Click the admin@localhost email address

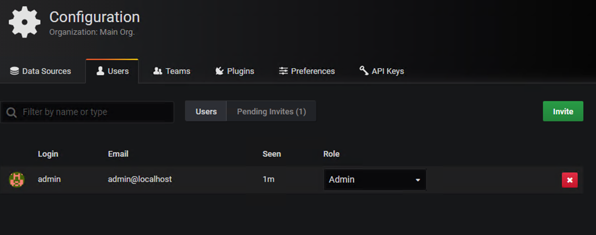[x=140, y=179]
